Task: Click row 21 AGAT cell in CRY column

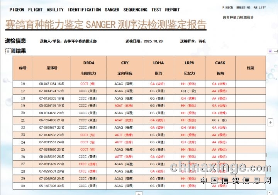Action: pyautogui.click(x=124, y=120)
